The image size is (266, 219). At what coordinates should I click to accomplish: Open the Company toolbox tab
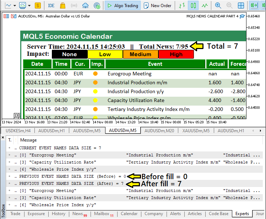(154, 214)
